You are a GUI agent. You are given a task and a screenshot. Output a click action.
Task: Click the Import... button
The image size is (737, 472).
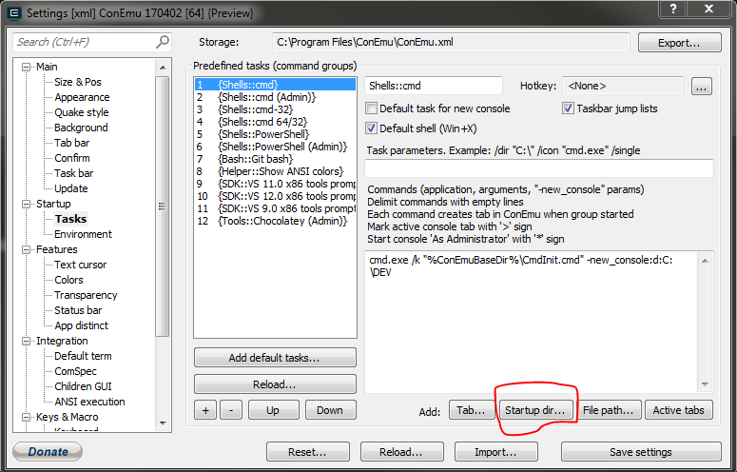495,452
